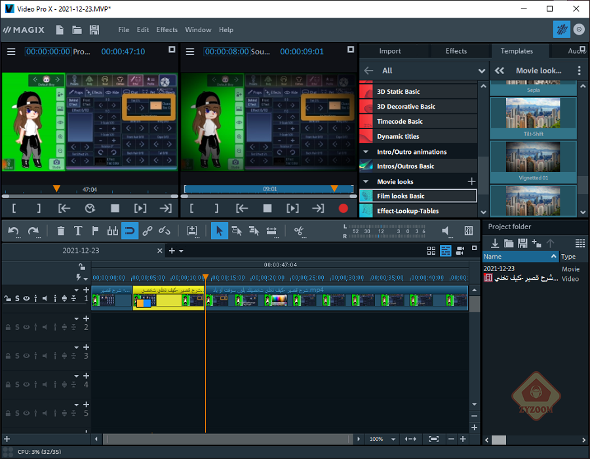
Task: Click the project folder list view icon
Action: click(580, 243)
